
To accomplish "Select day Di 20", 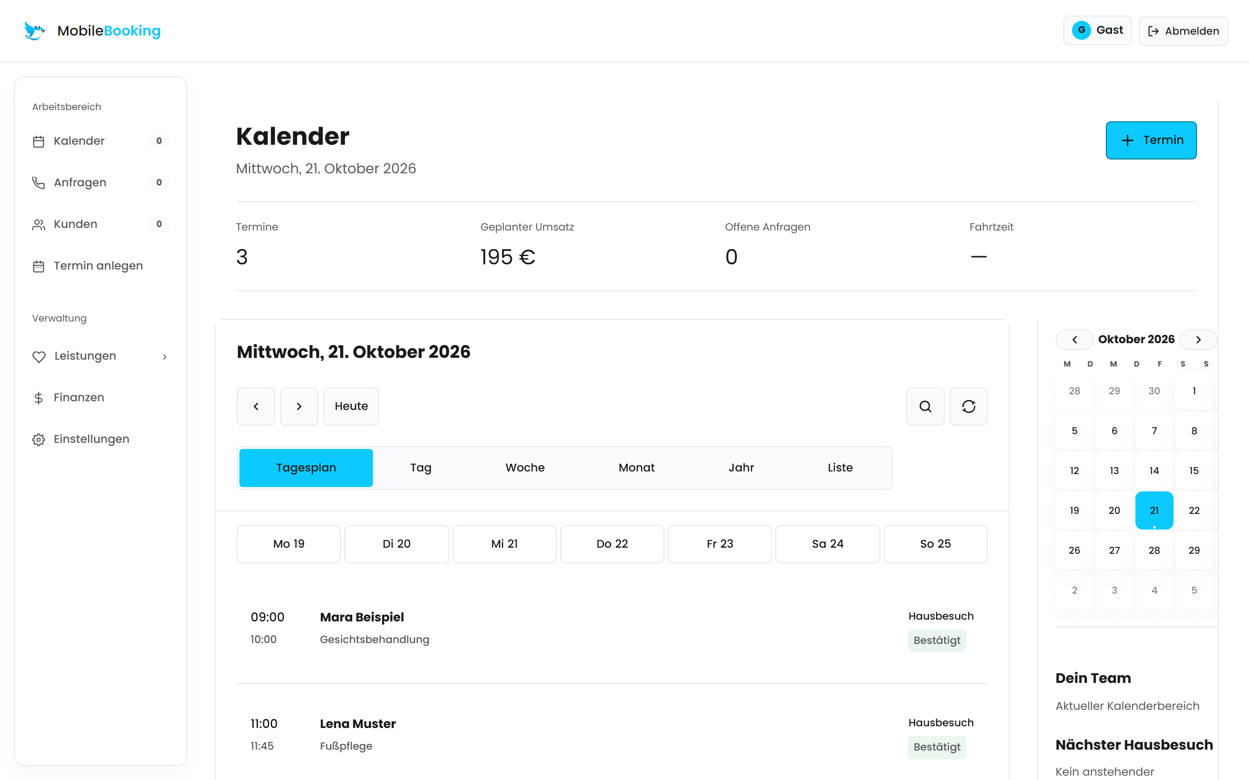I will point(396,544).
